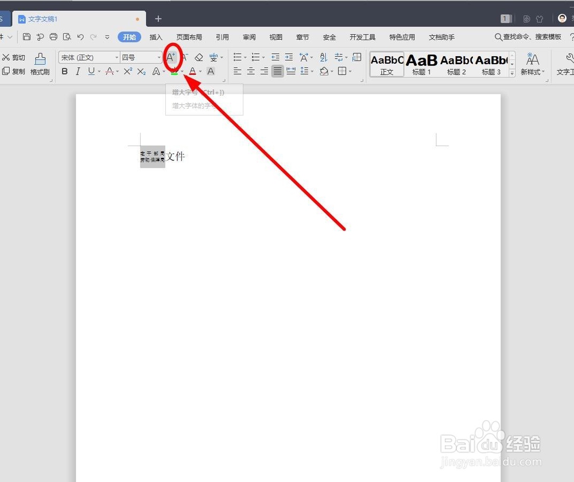
Task: Expand the underline style dropdown arrow
Action: click(99, 72)
